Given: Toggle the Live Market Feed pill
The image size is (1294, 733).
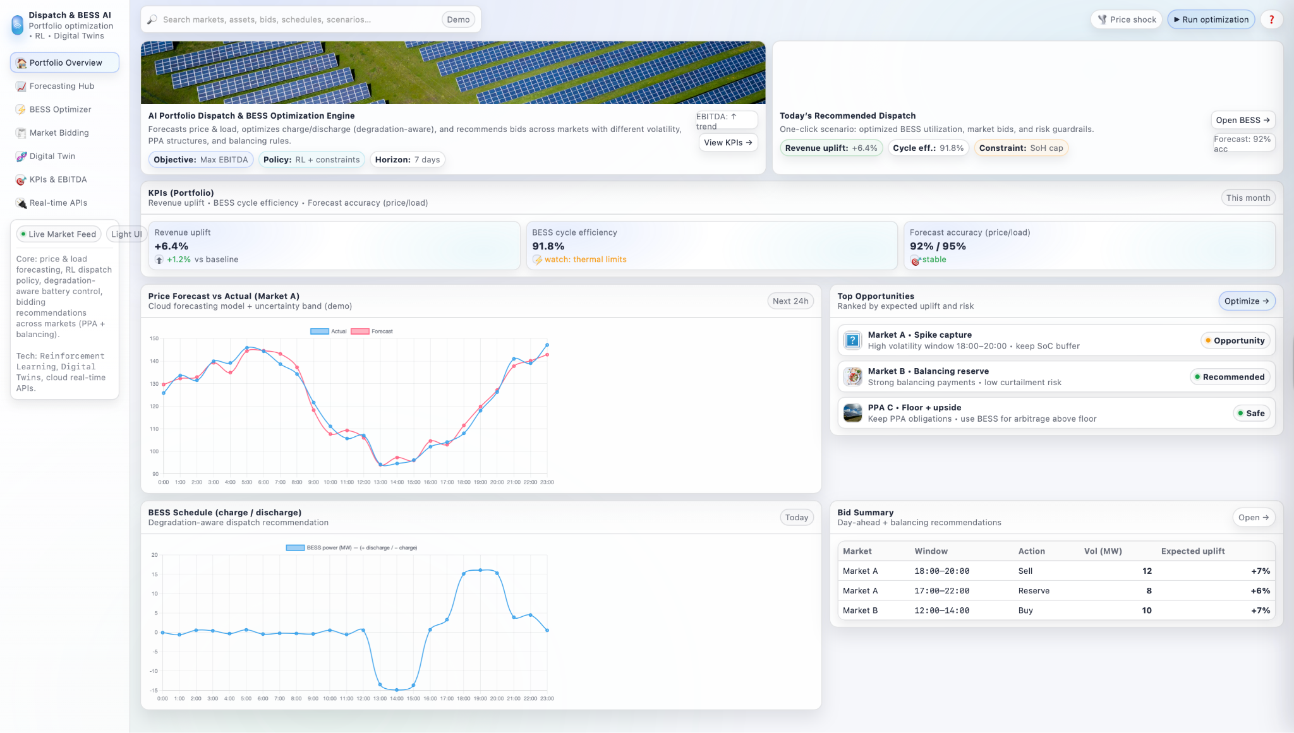Looking at the screenshot, I should [59, 234].
